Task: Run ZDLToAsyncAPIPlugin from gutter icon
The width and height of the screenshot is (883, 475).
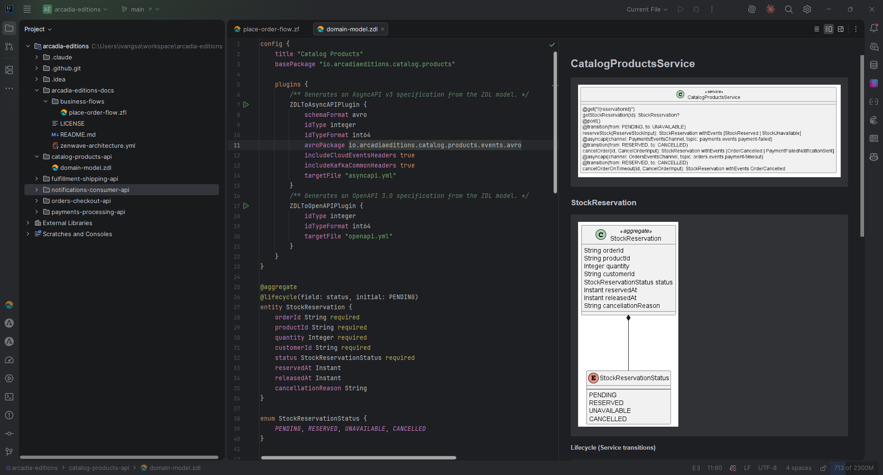Action: coord(246,104)
